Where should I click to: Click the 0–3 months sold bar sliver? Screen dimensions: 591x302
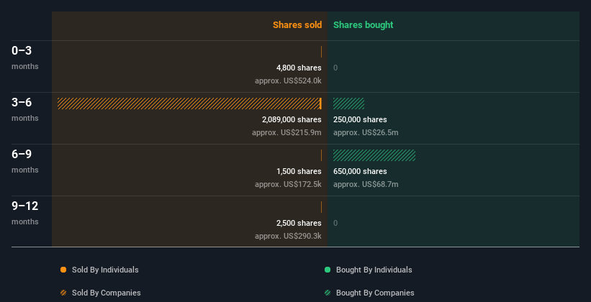pyautogui.click(x=321, y=52)
